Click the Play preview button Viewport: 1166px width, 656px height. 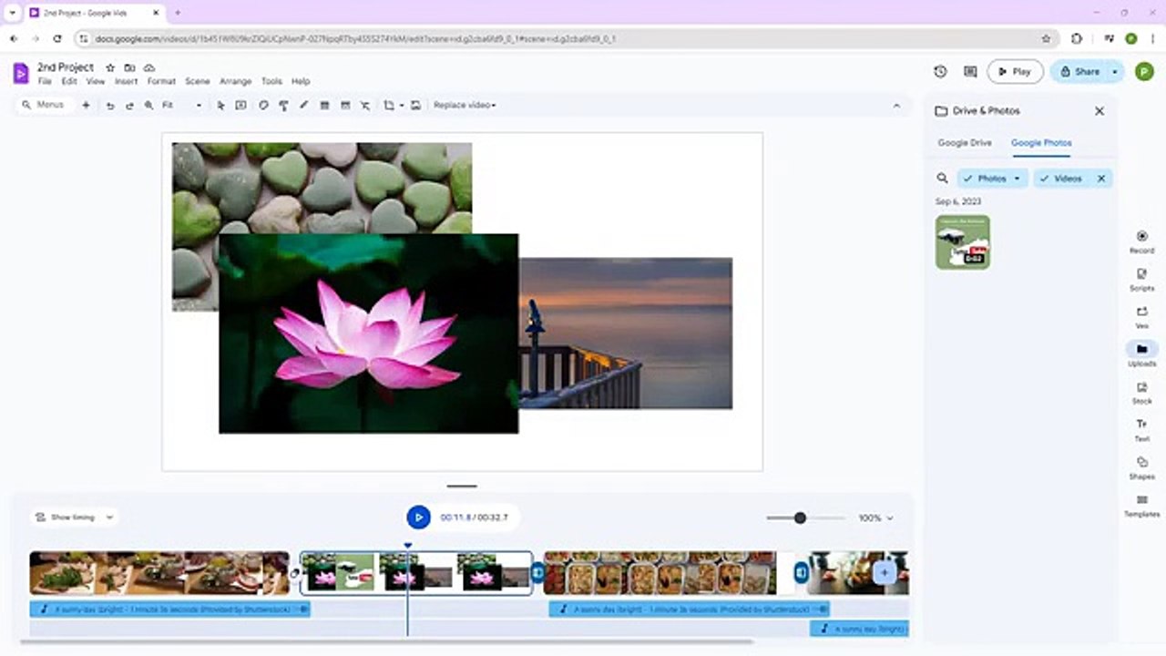1015,72
